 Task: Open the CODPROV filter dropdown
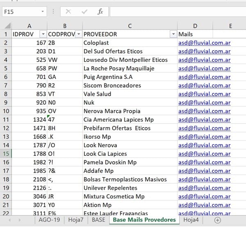tap(79, 34)
